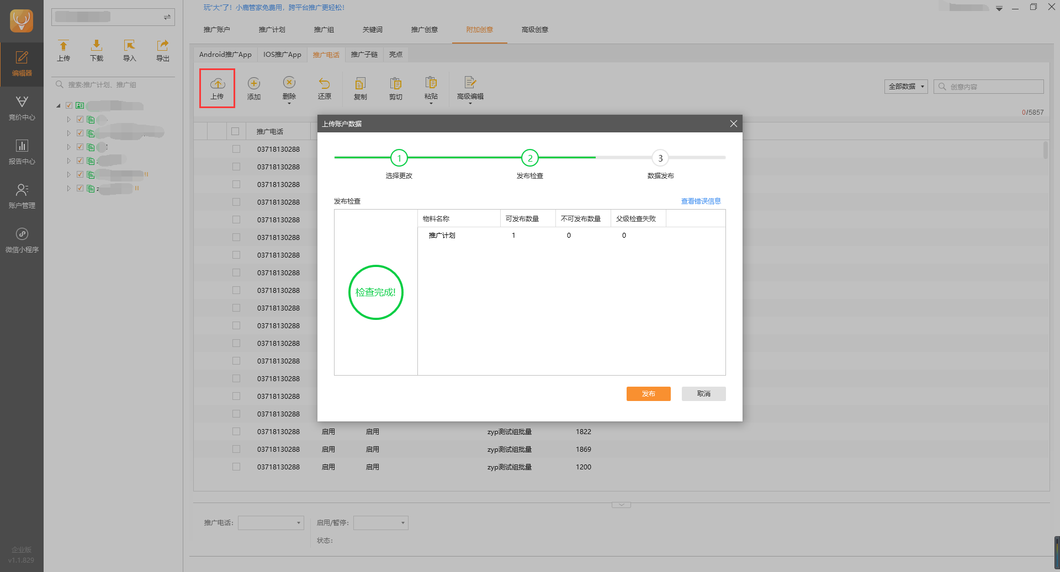1060x572 pixels.
Task: Open the IOS推广App sub-tab
Action: coord(282,55)
